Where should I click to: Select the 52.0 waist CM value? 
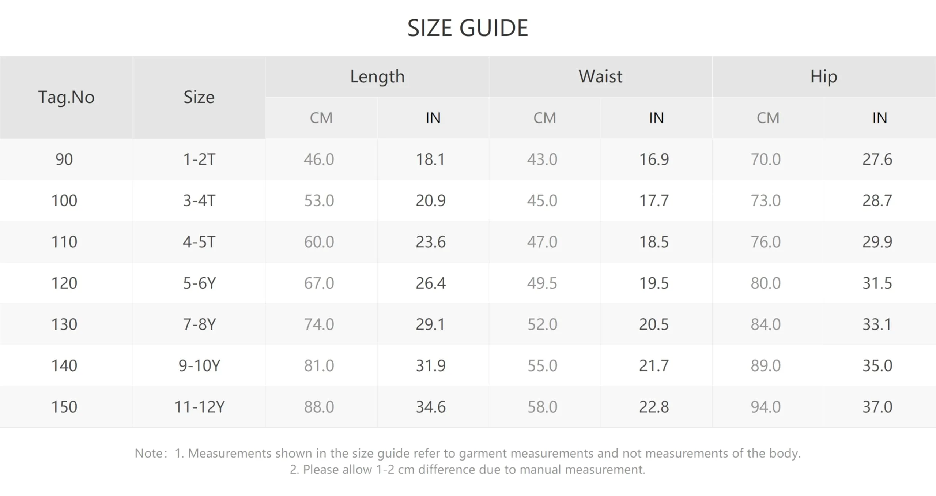tap(542, 324)
